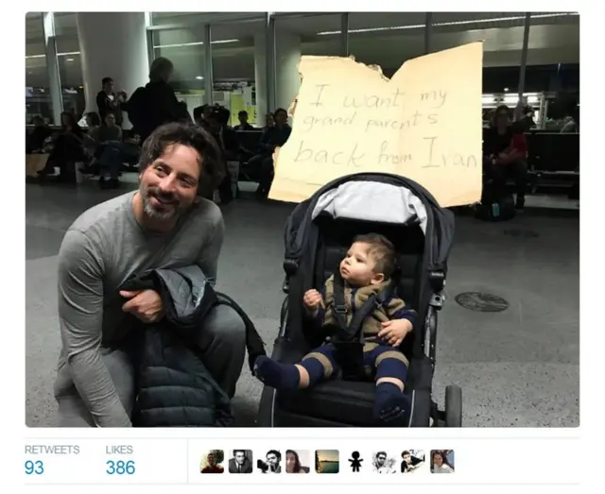Click the RETWEETS label

click(52, 450)
